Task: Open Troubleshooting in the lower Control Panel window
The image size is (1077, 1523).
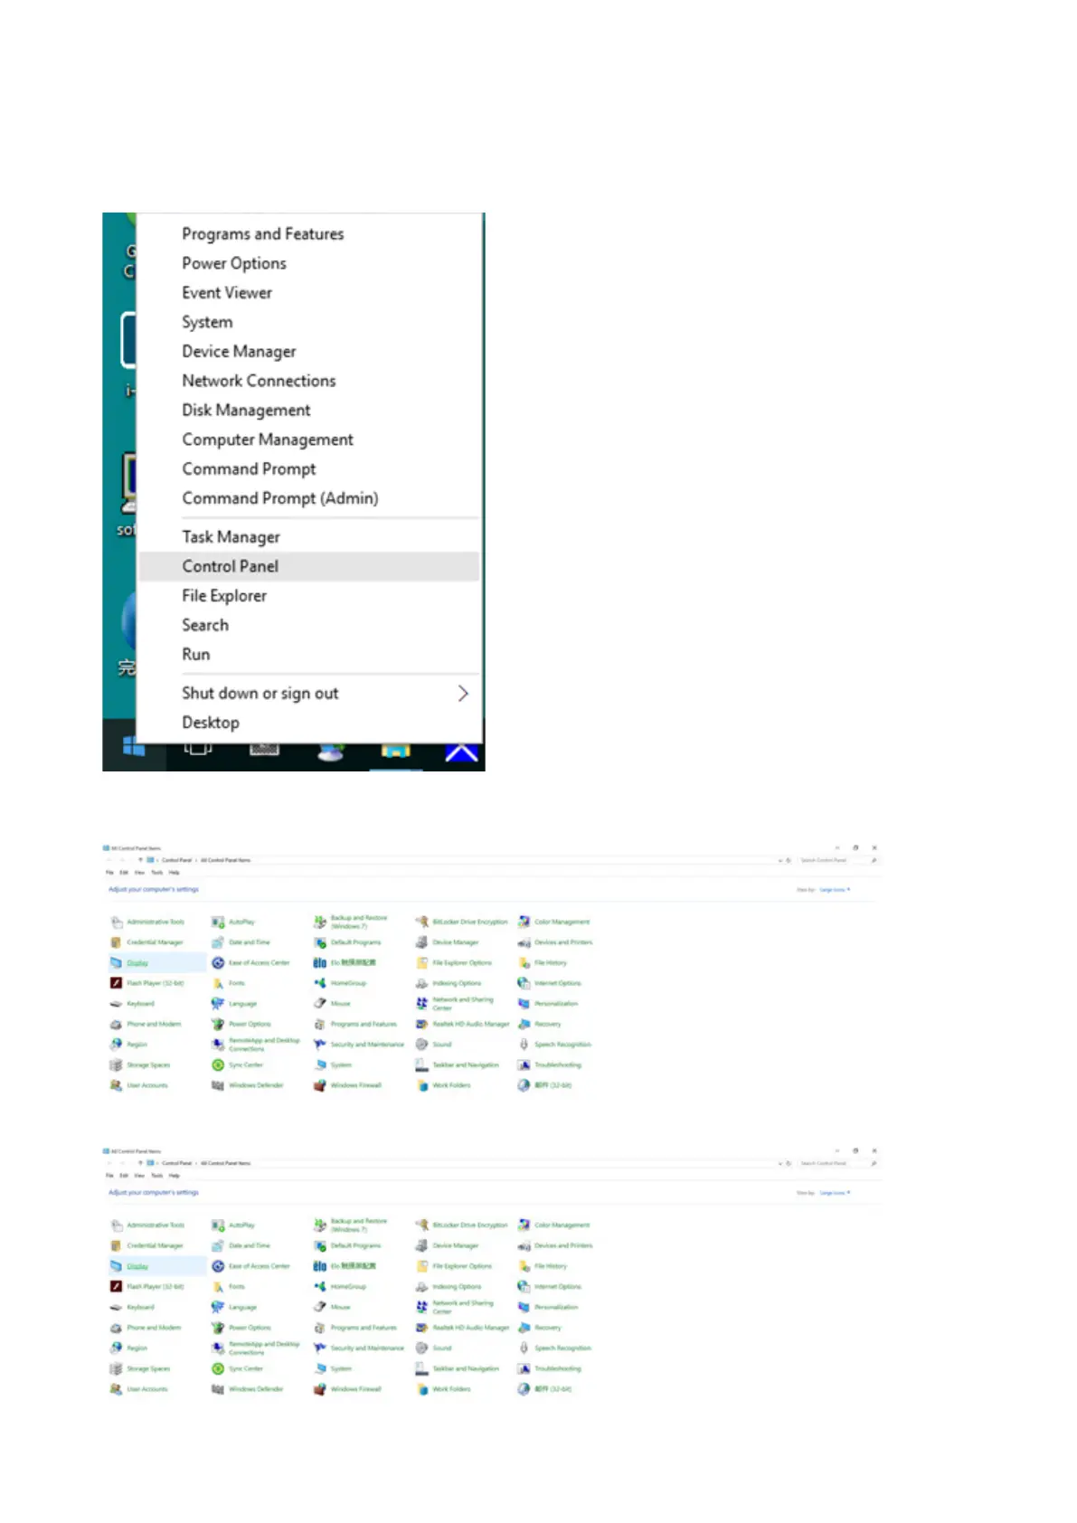Action: coord(557,1368)
